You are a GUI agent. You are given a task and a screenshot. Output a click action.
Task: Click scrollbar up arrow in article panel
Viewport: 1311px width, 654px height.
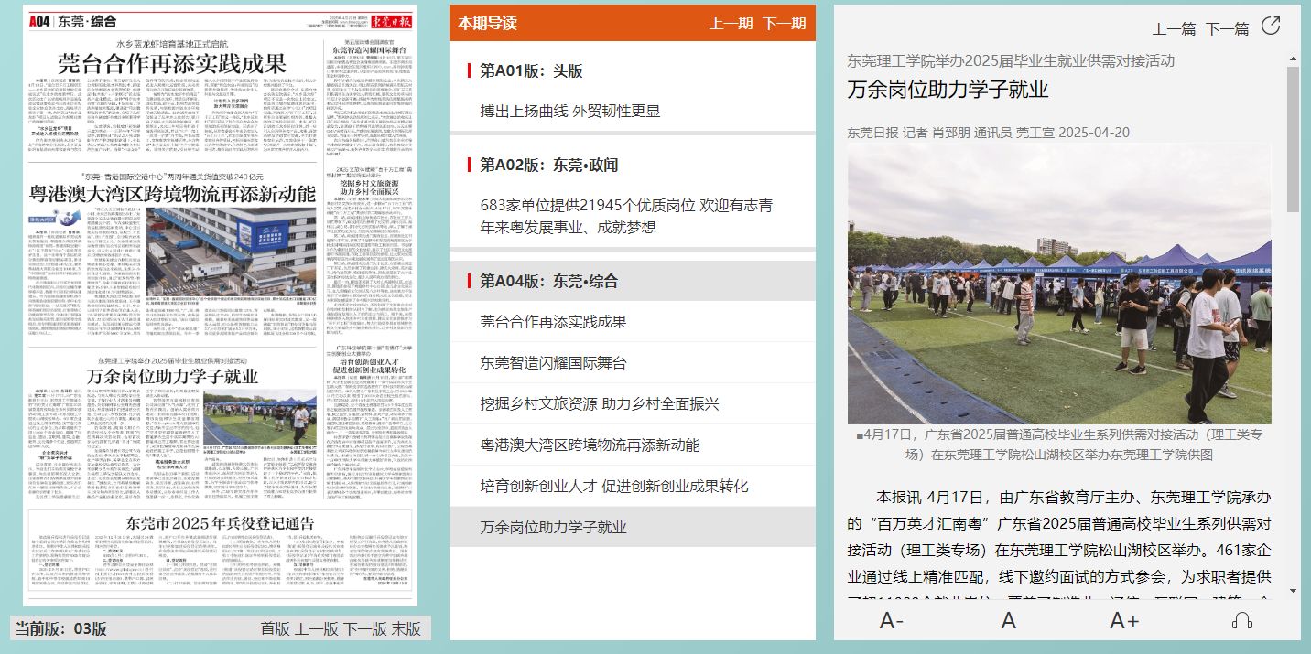coord(1293,60)
